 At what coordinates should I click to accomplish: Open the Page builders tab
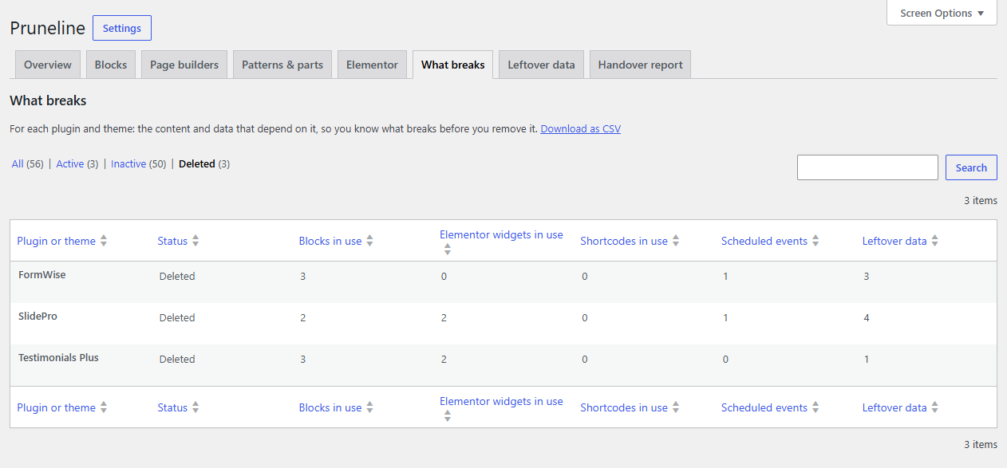click(184, 65)
